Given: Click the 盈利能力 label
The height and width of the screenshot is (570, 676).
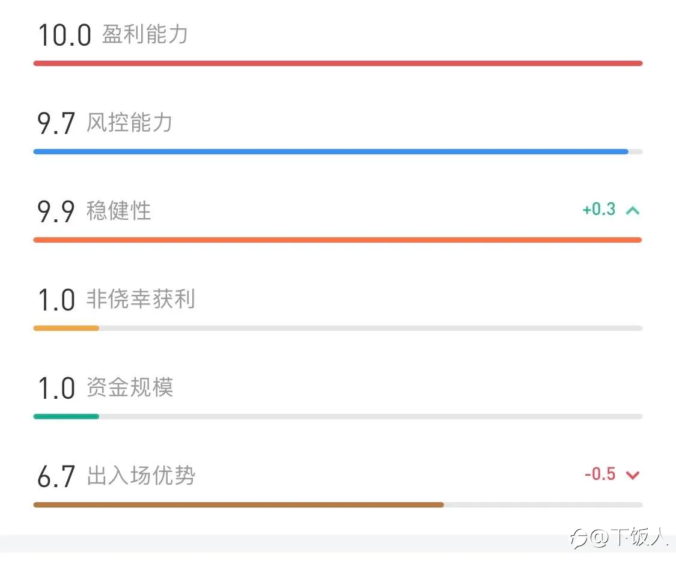Looking at the screenshot, I should coord(145,34).
